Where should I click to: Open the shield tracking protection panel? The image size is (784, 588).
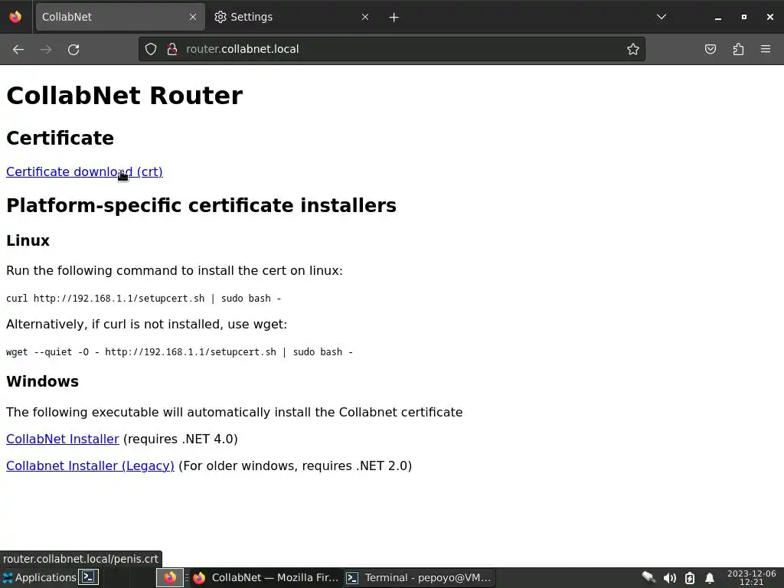[x=151, y=49]
